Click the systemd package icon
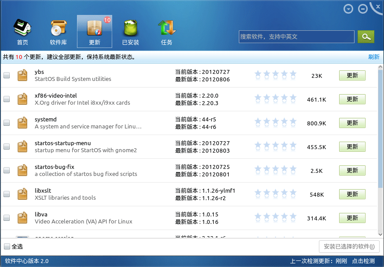The width and height of the screenshot is (384, 267). coord(22,123)
